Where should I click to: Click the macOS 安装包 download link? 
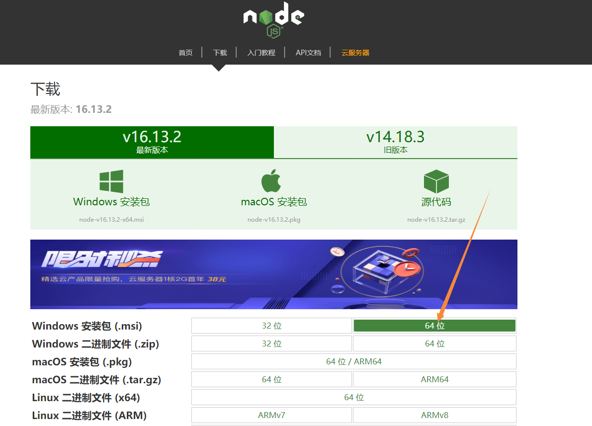click(274, 202)
